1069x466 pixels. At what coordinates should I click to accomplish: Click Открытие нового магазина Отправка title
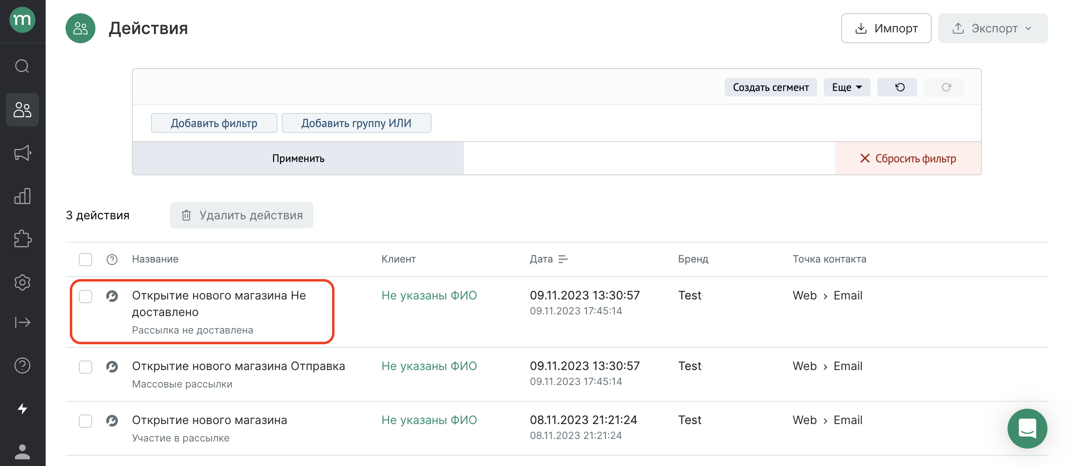tap(239, 366)
